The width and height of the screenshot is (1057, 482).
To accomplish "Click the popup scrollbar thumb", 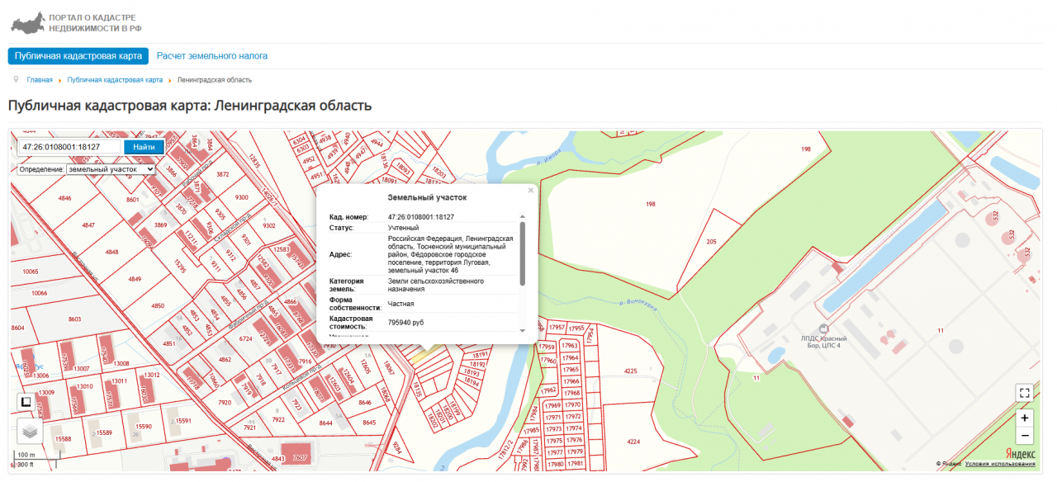I will tap(522, 252).
